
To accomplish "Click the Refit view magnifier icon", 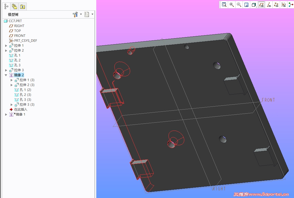I will pyautogui.click(x=224, y=5).
